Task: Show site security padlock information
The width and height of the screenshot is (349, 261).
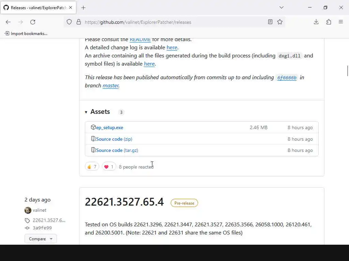Action: [79, 22]
